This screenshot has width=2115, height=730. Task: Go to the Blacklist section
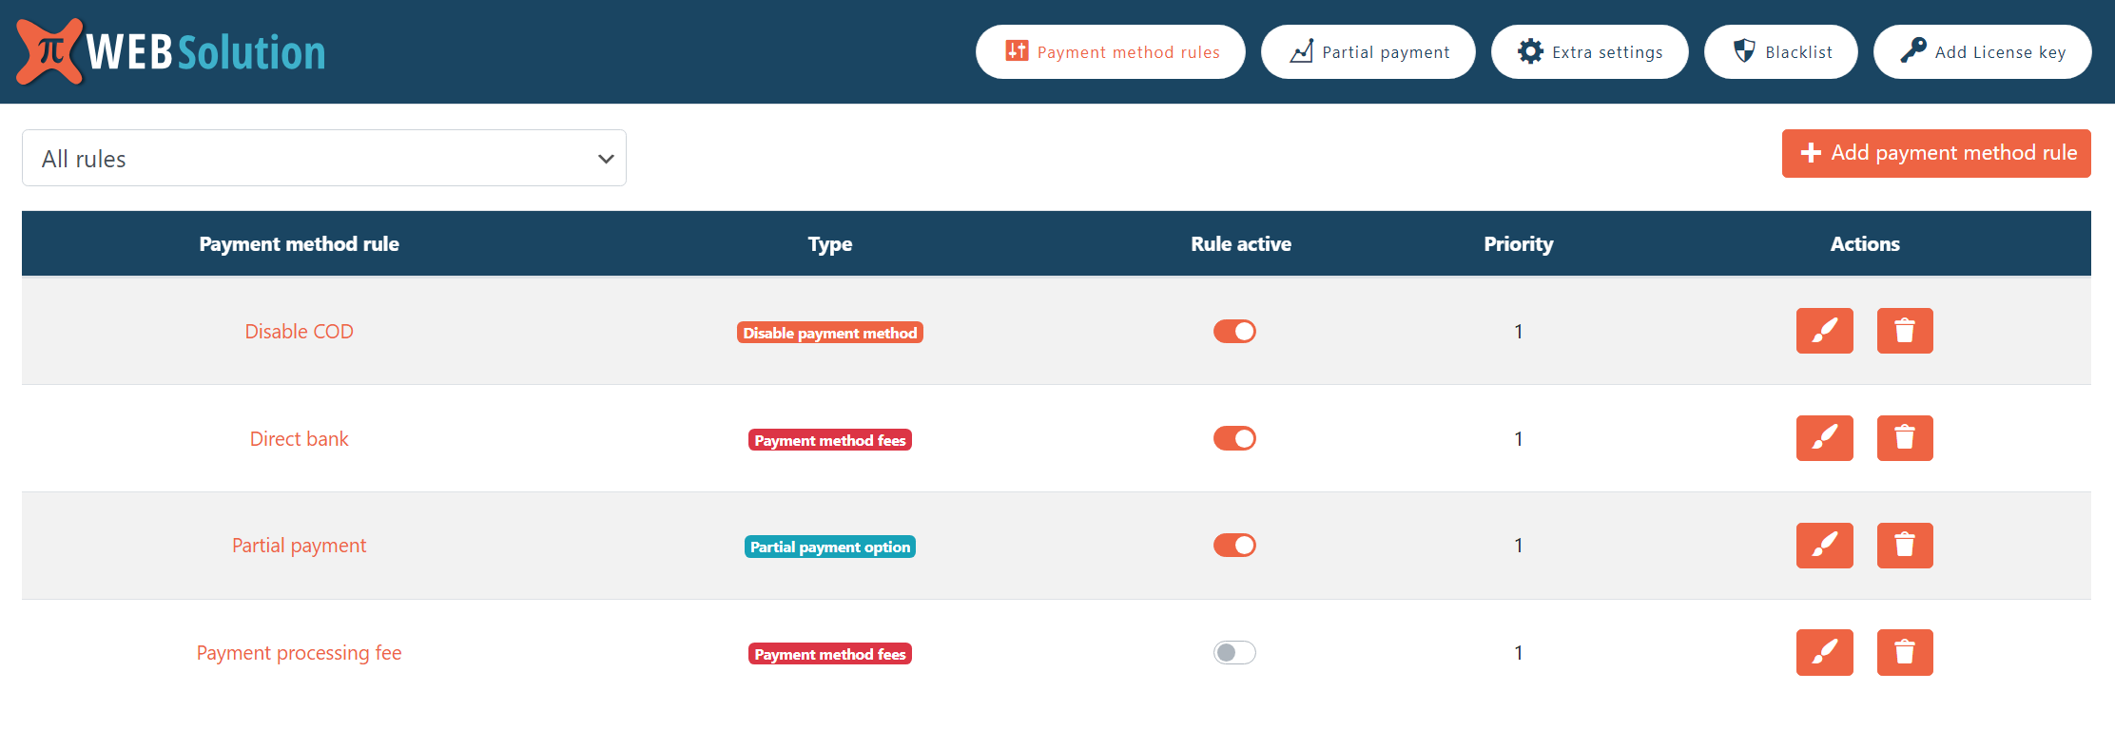1780,52
